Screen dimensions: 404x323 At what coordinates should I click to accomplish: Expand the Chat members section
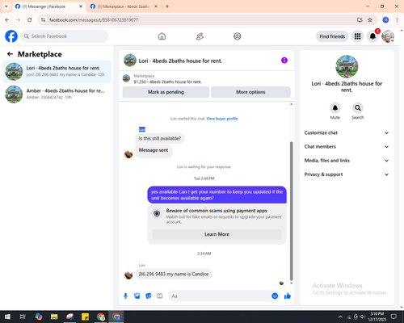click(x=347, y=147)
